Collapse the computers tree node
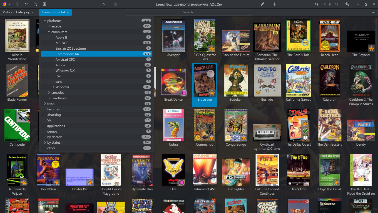 click(49, 32)
